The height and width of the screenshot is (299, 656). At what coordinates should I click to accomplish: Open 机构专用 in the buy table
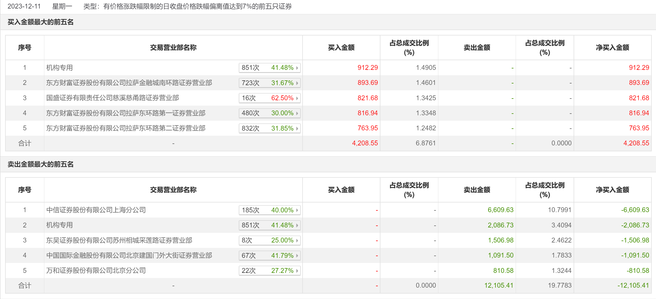[59, 68]
